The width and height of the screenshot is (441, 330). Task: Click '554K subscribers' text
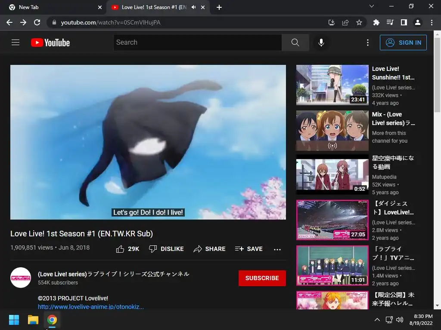coord(58,283)
